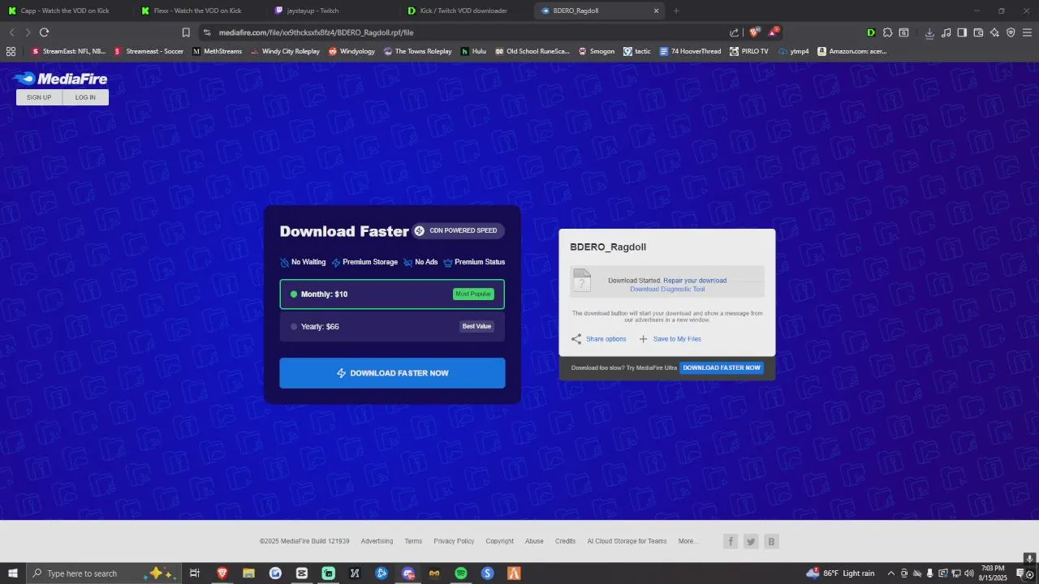This screenshot has height=584, width=1039.
Task: Open the downloads icon in browser toolbar
Action: [x=929, y=32]
